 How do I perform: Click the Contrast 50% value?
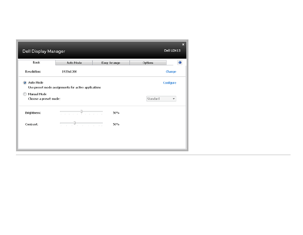pyautogui.click(x=116, y=125)
